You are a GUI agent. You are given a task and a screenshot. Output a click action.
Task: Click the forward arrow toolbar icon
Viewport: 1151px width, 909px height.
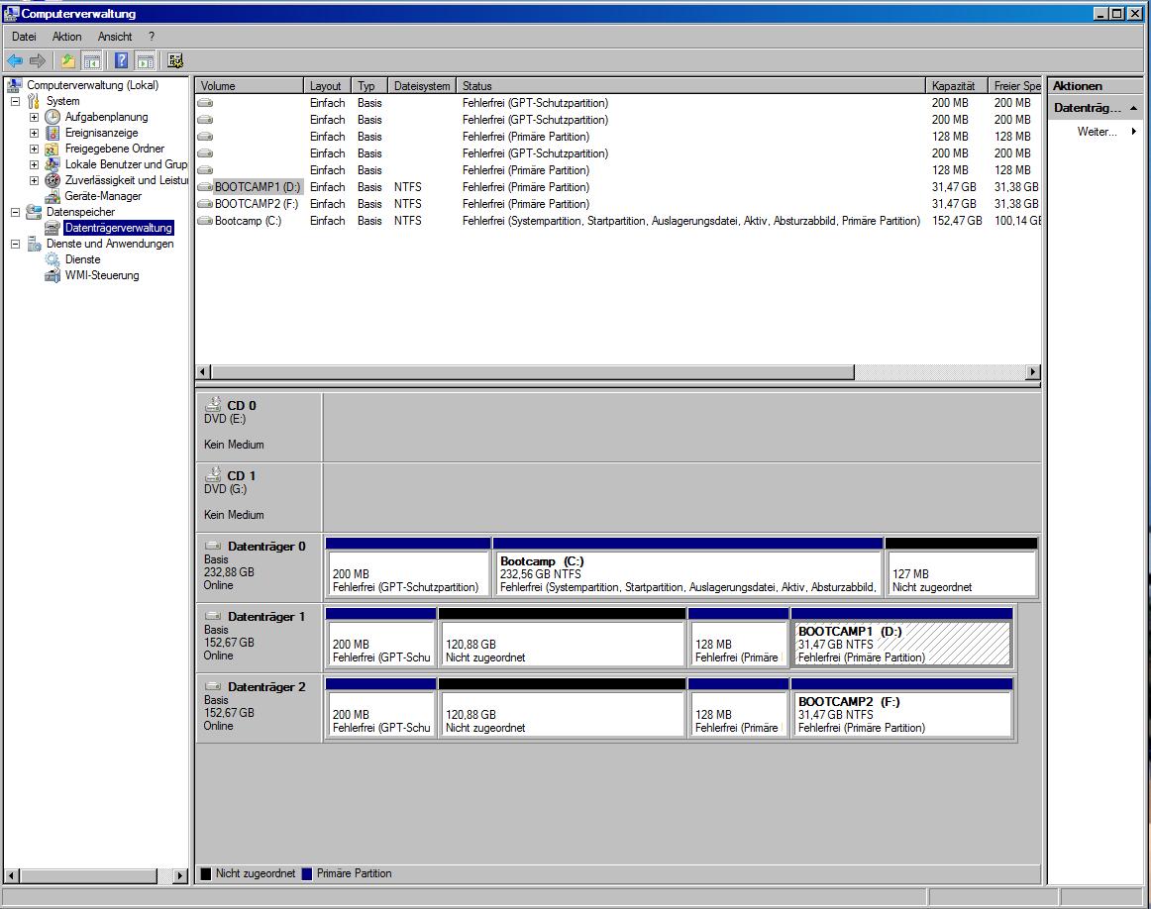[x=38, y=60]
